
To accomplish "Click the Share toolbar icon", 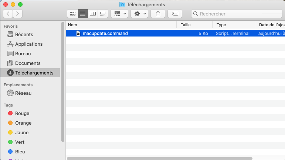I will tap(158, 14).
